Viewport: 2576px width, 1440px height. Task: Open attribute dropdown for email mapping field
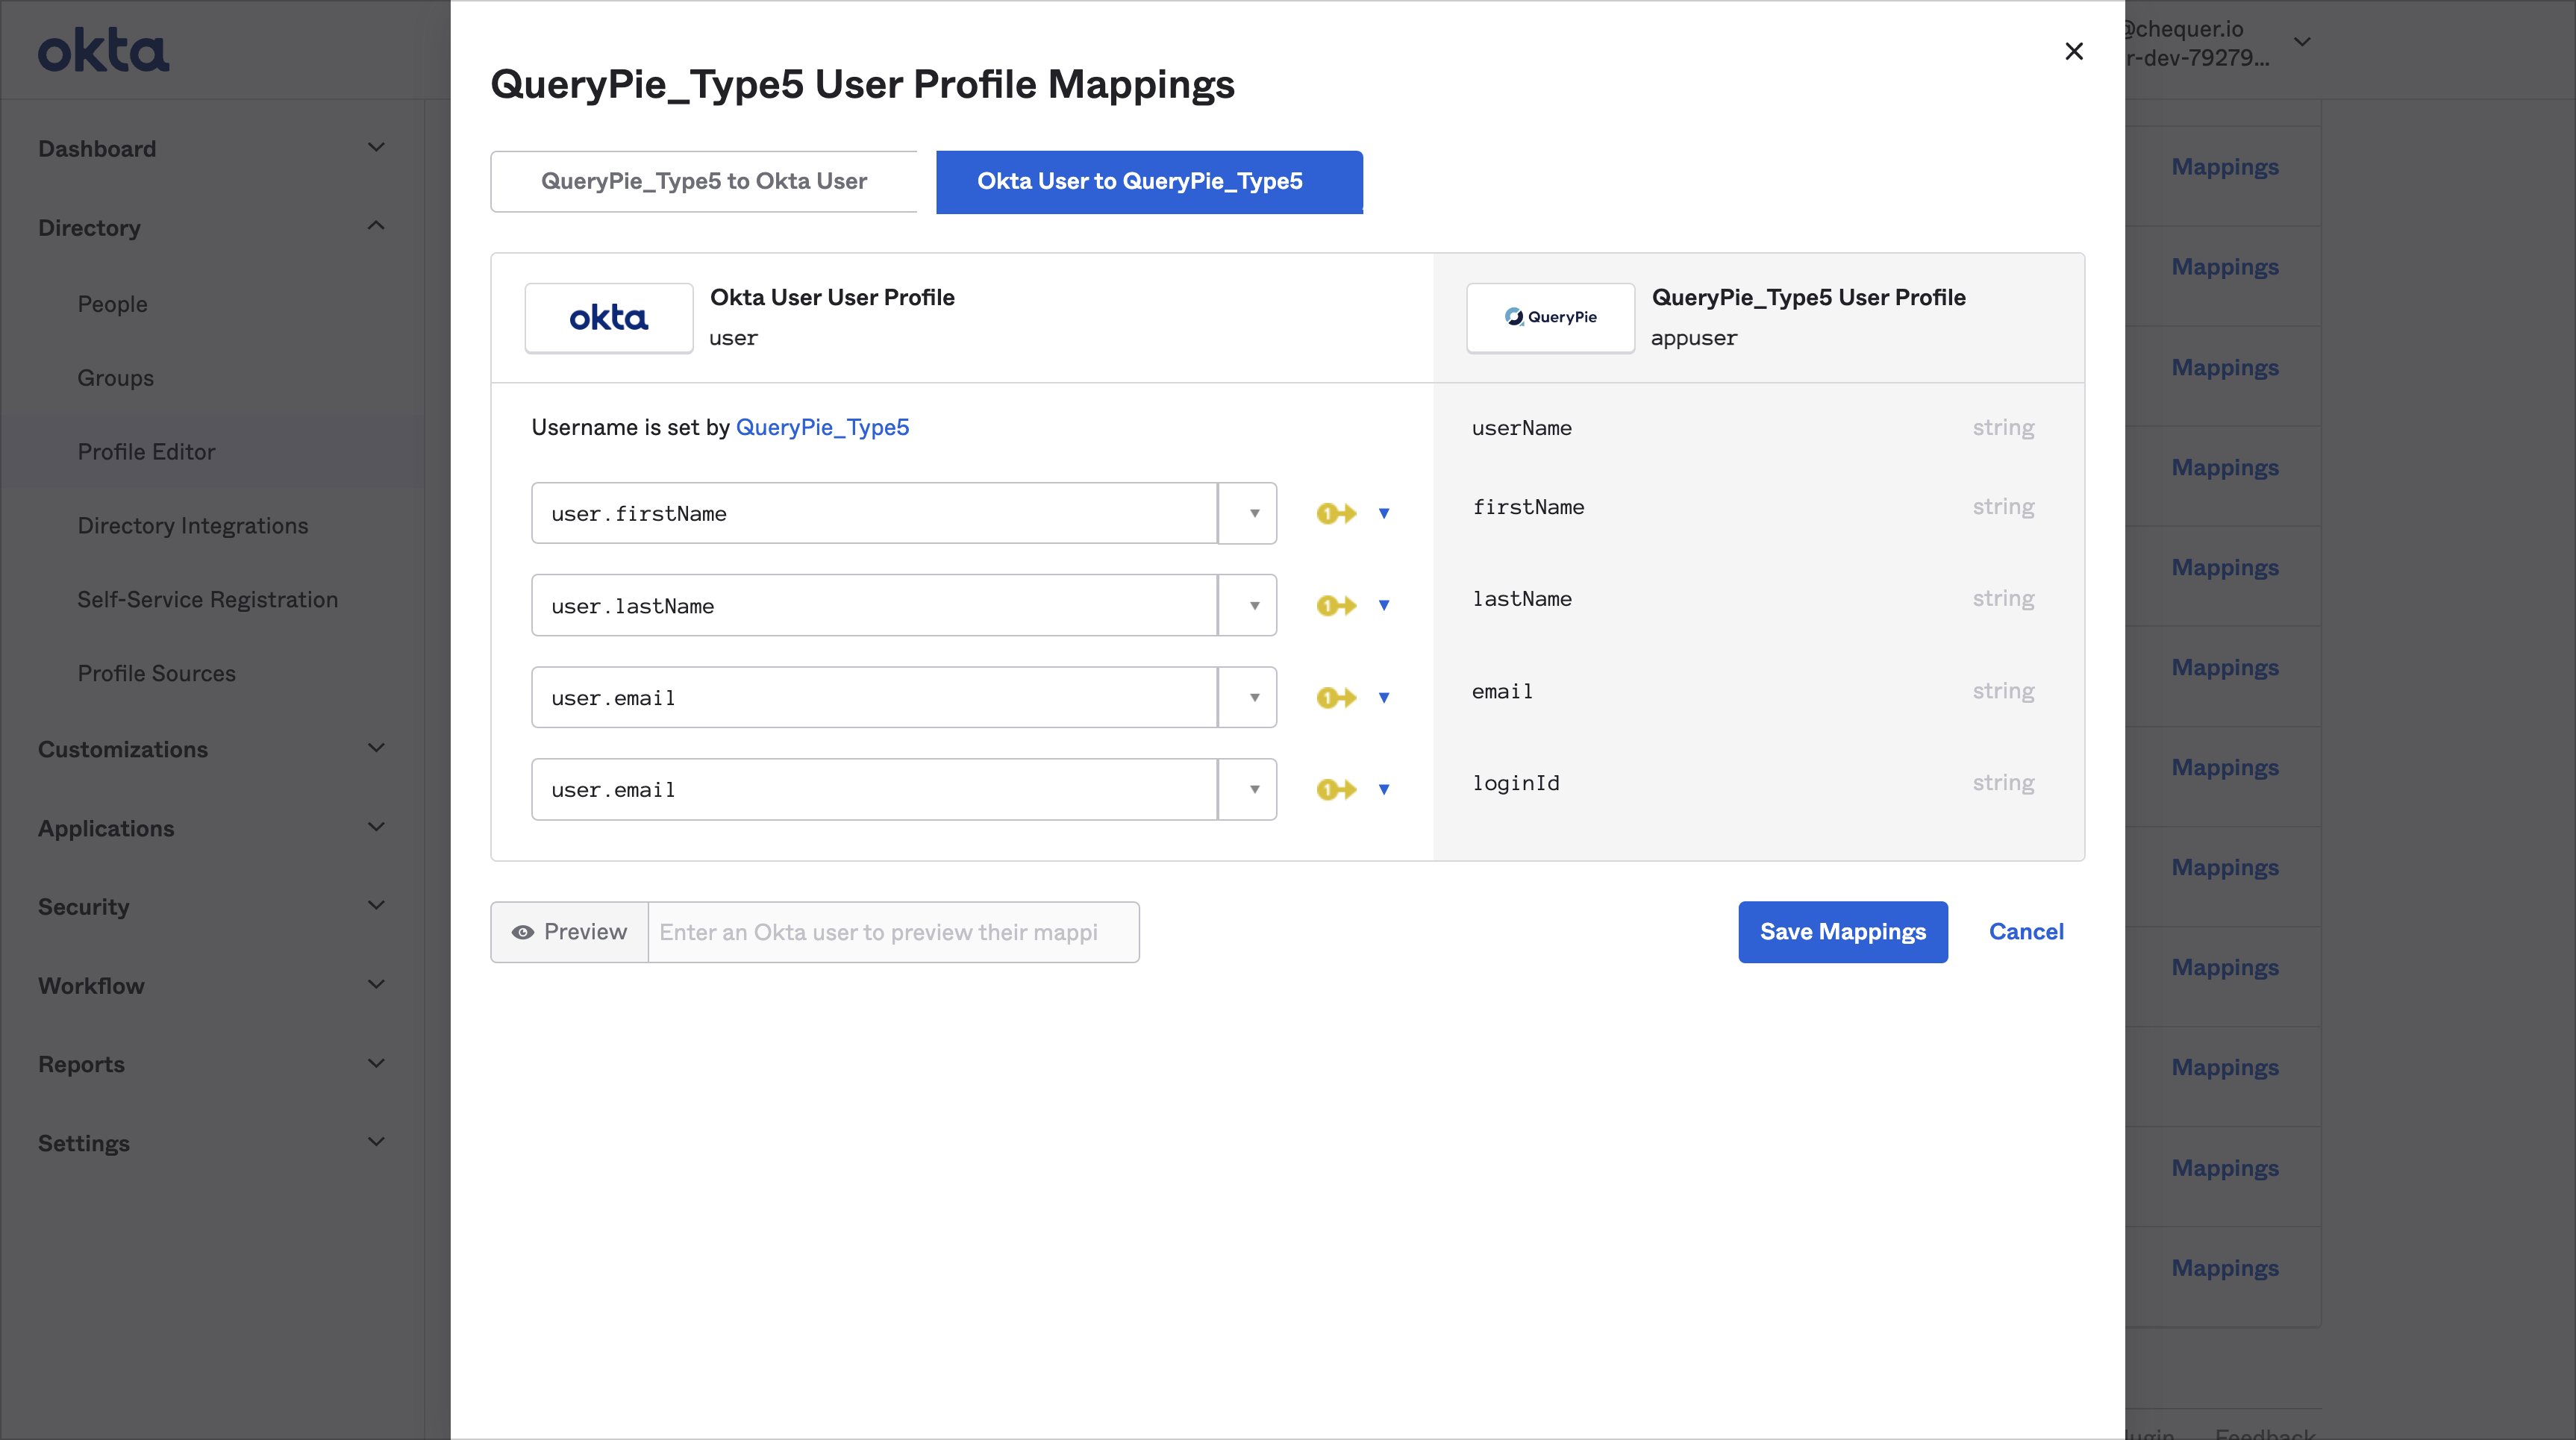point(1248,697)
